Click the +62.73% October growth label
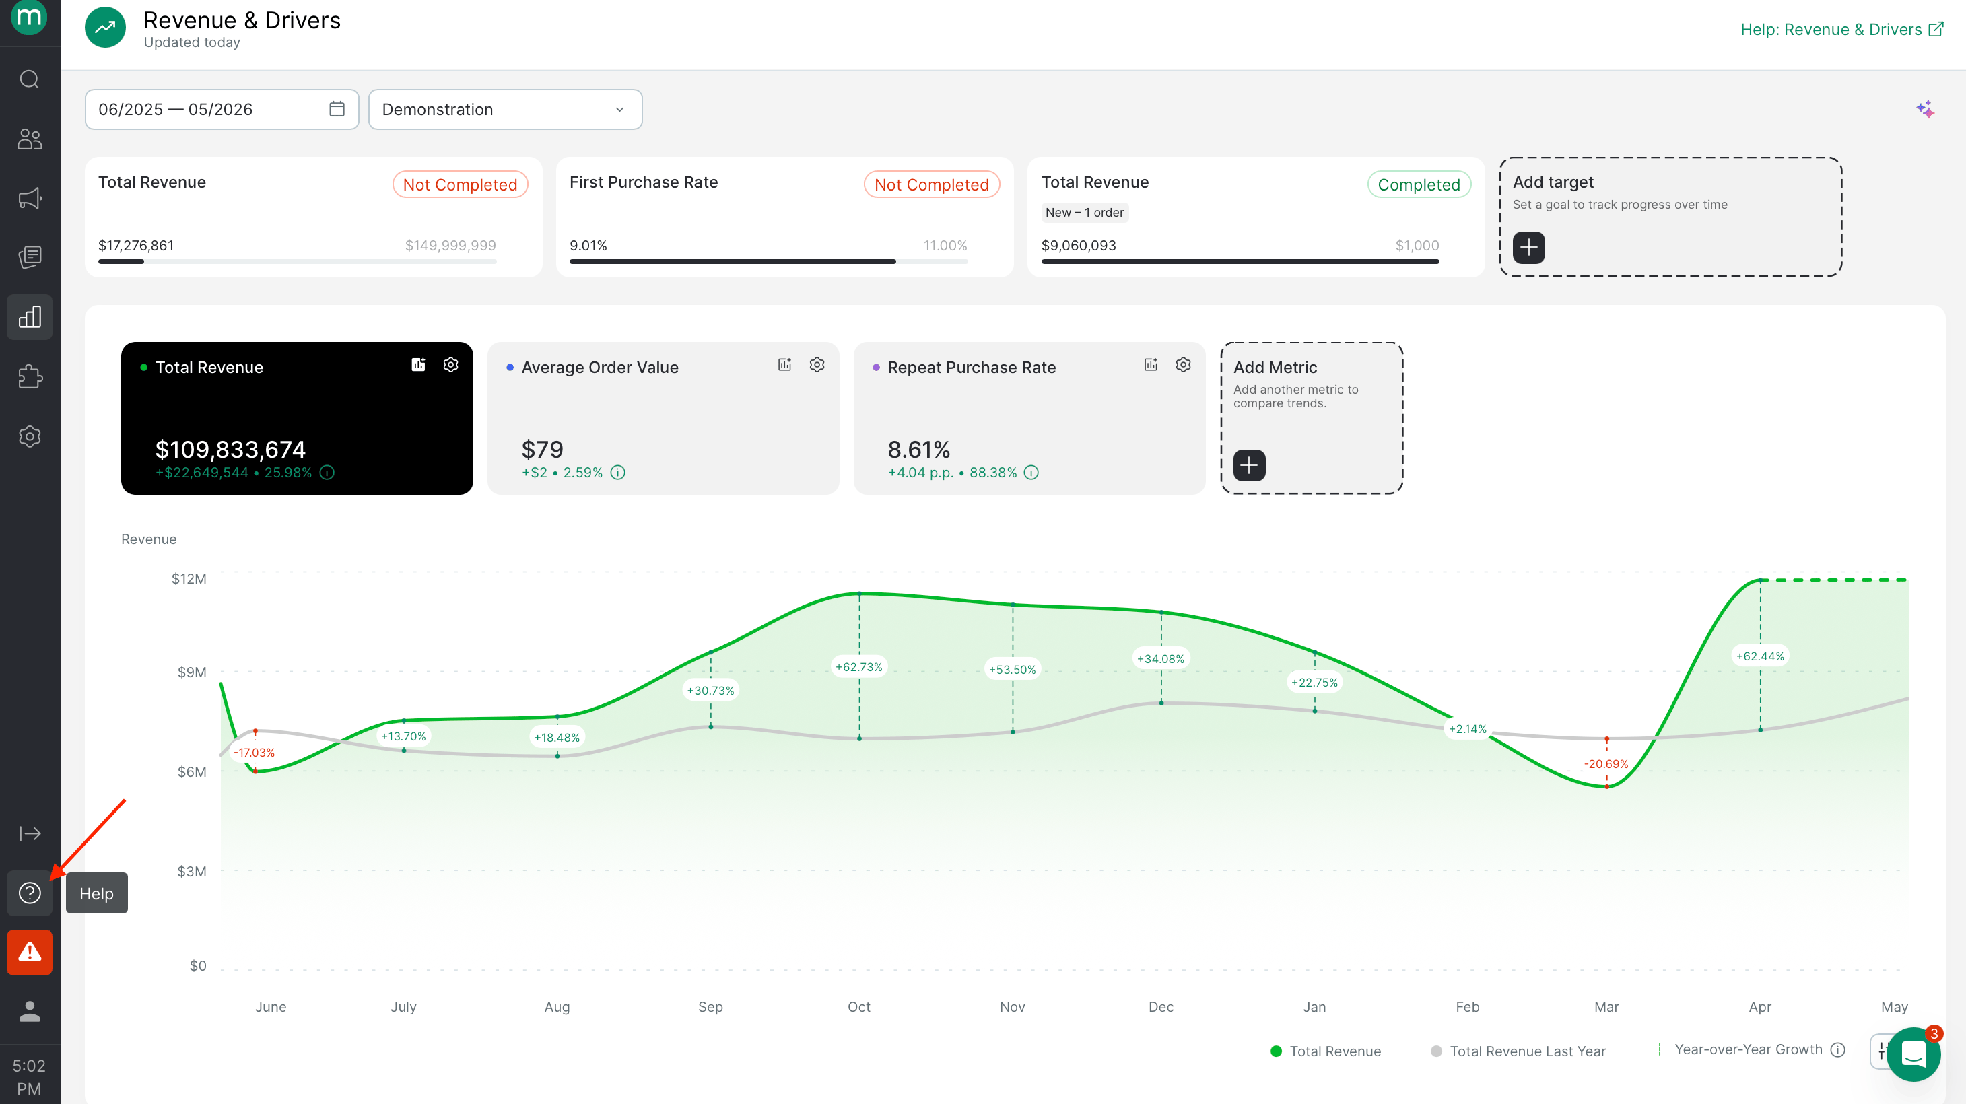The width and height of the screenshot is (1966, 1104). click(858, 667)
